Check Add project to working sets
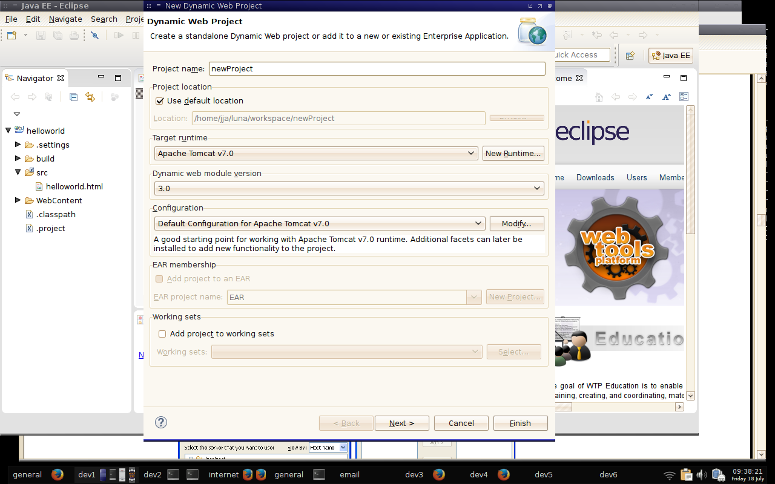This screenshot has width=775, height=484. coord(162,334)
